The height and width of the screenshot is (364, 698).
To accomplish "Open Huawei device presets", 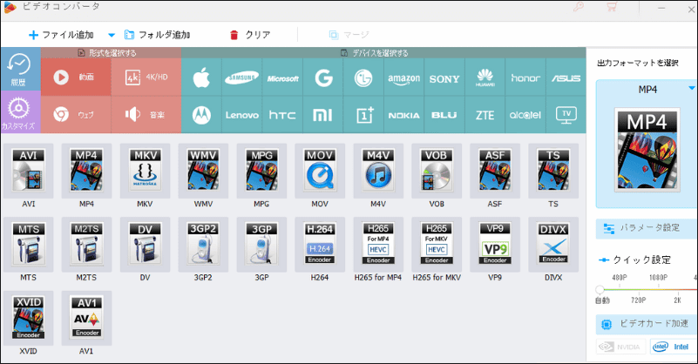I will (x=485, y=78).
